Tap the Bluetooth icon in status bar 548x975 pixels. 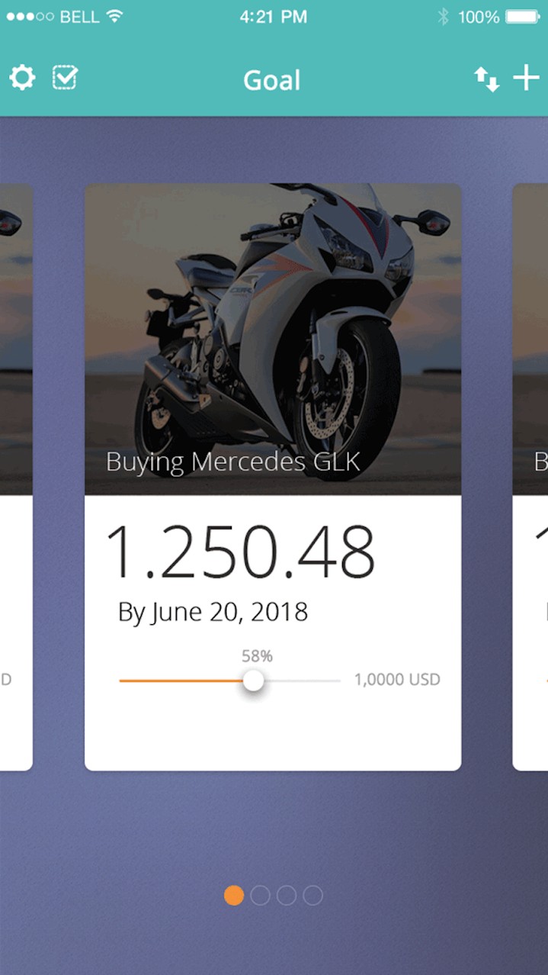click(x=443, y=17)
